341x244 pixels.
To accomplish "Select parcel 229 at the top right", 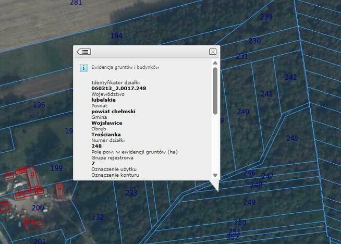I will (266, 17).
